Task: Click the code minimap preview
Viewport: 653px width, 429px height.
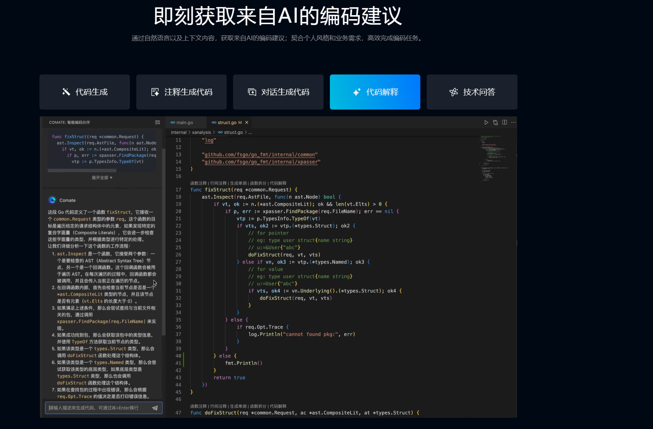Action: pos(493,159)
